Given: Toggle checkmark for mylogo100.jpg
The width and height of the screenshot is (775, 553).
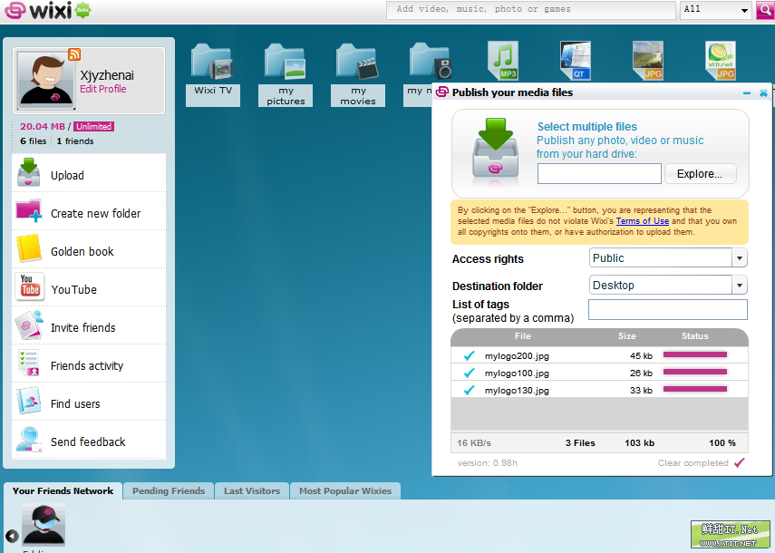Looking at the screenshot, I should click(x=469, y=374).
